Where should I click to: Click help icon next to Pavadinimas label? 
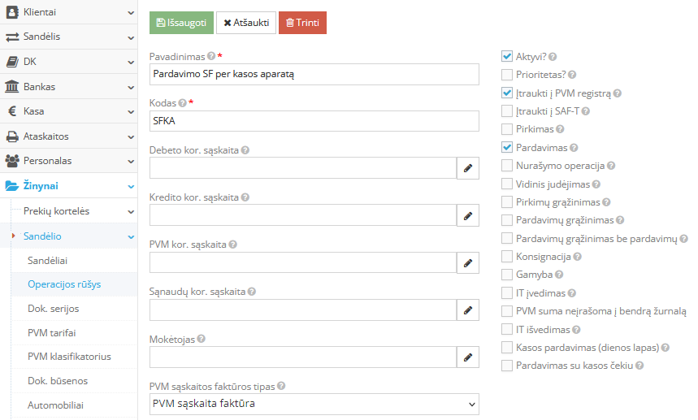211,57
